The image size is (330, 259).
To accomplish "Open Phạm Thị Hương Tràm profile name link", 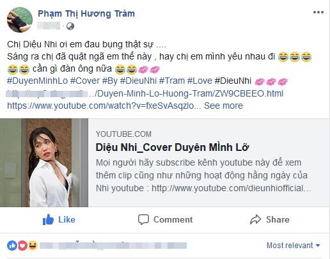I will 86,13.
